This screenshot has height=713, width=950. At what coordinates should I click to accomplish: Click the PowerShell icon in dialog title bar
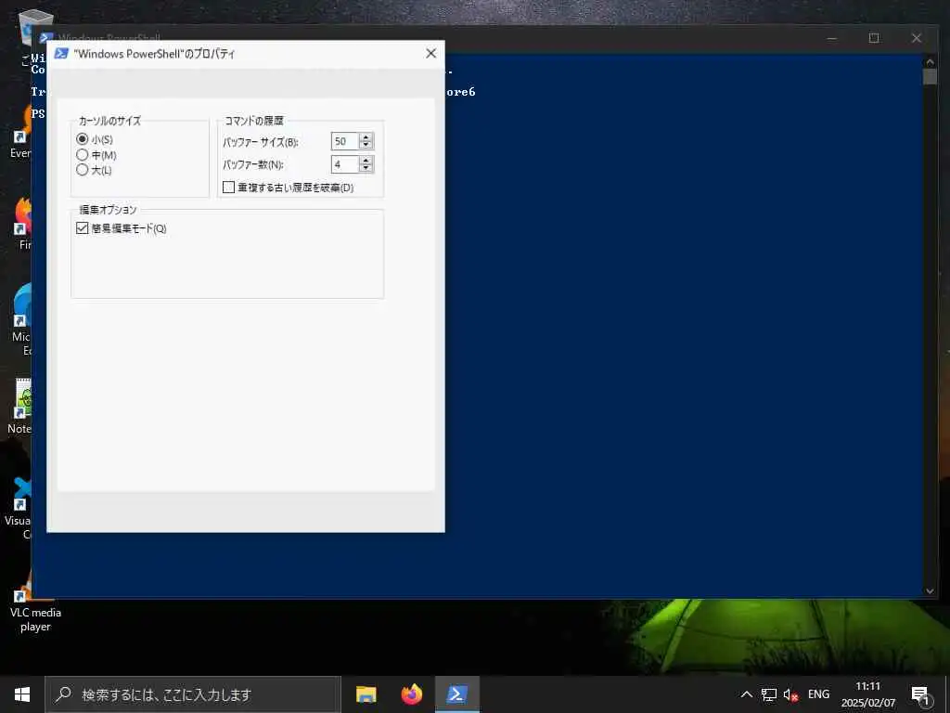pos(61,53)
